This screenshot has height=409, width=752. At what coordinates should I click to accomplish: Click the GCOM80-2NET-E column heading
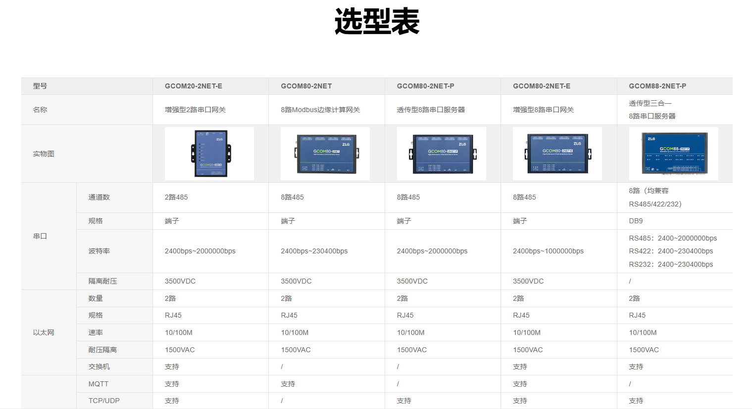point(542,86)
